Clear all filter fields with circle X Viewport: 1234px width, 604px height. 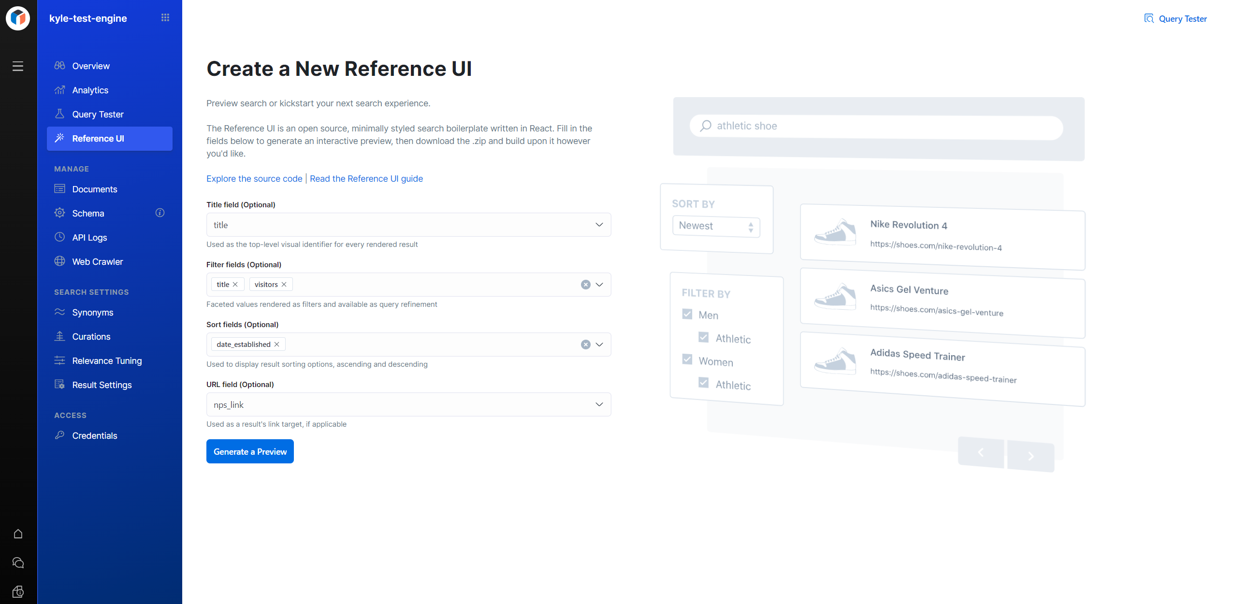585,285
